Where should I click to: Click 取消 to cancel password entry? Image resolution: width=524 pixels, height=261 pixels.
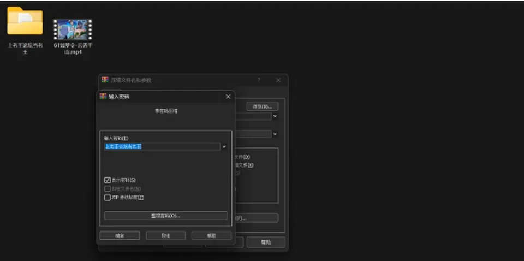click(166, 235)
